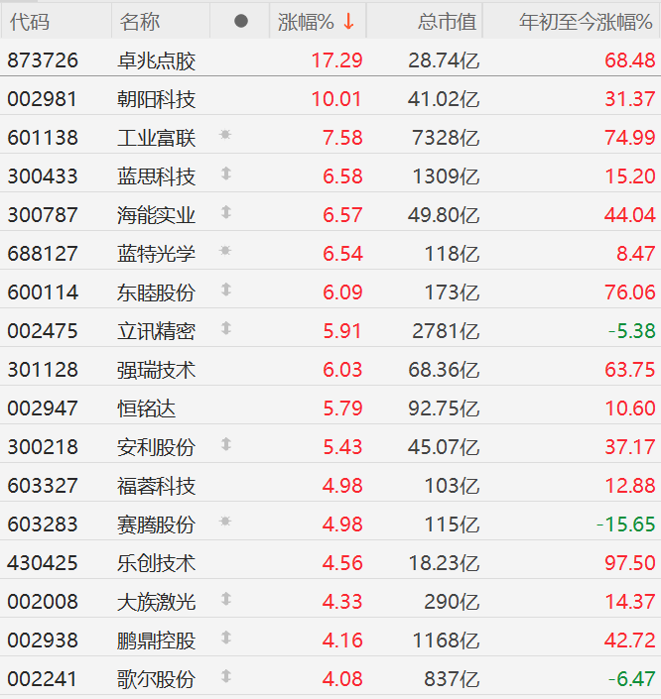Click the up-down arrow icon beside 蓝思科技
The image size is (661, 699).
point(226,174)
